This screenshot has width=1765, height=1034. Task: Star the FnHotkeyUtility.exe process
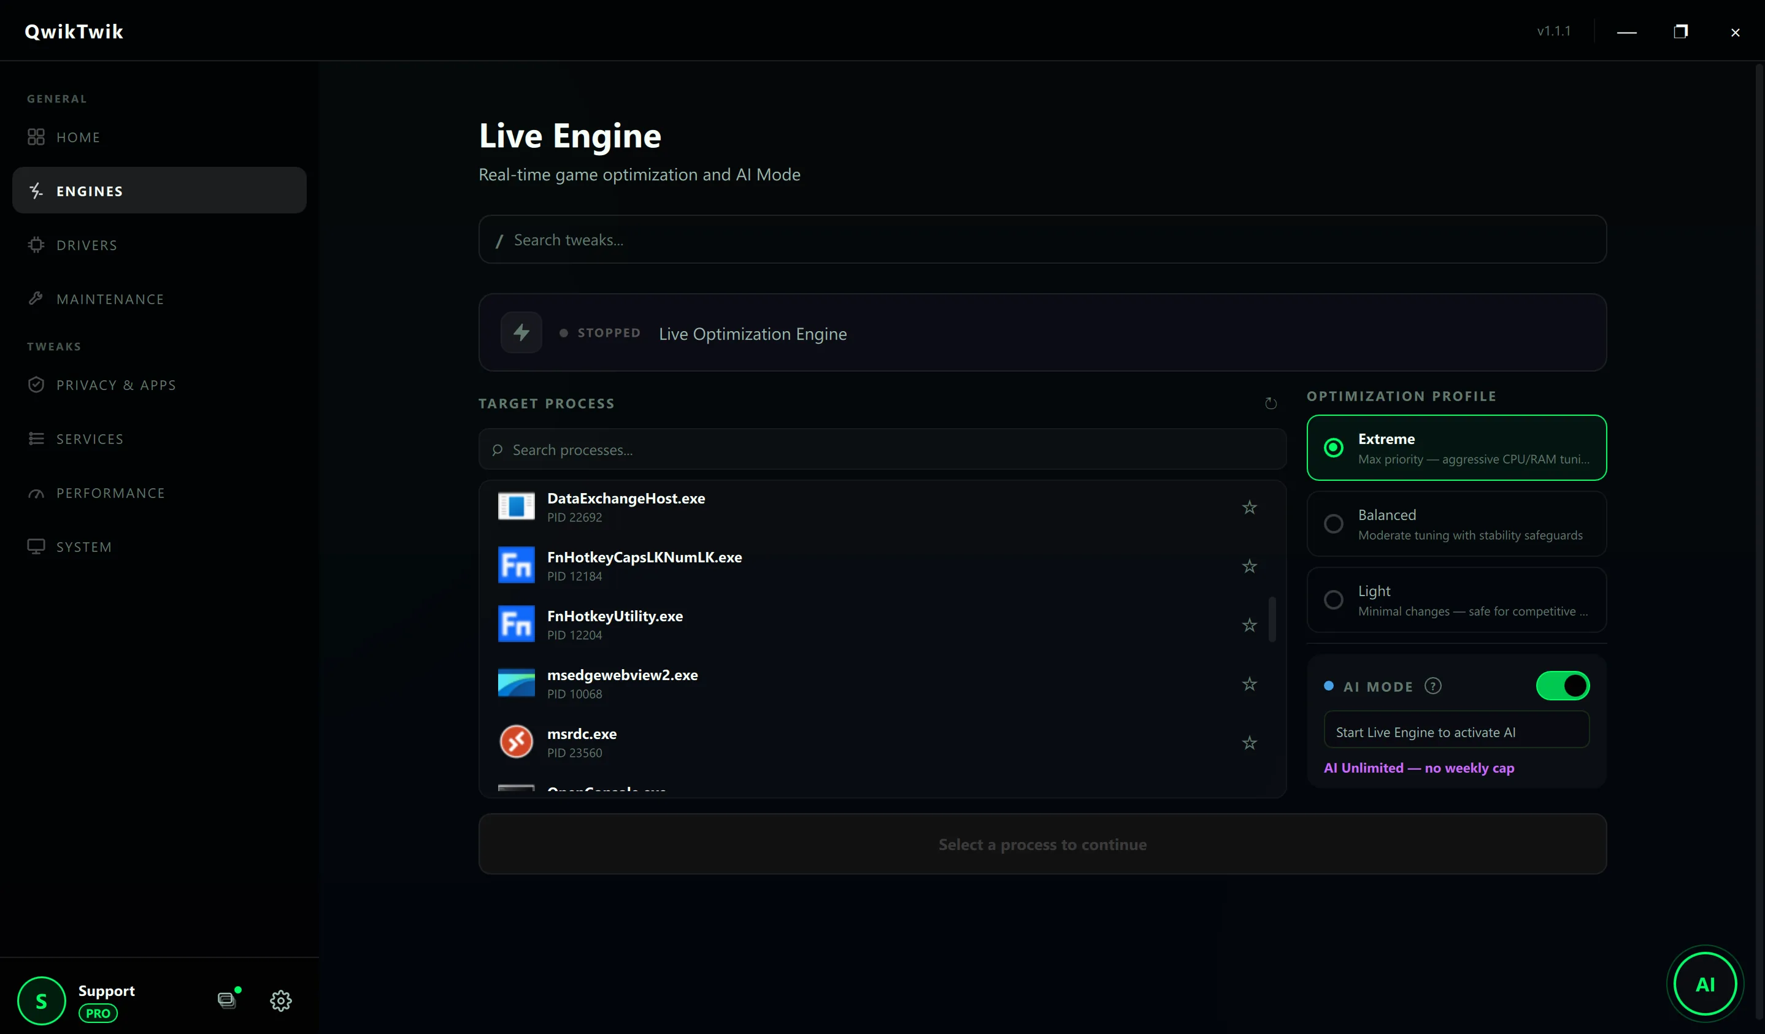coord(1250,625)
